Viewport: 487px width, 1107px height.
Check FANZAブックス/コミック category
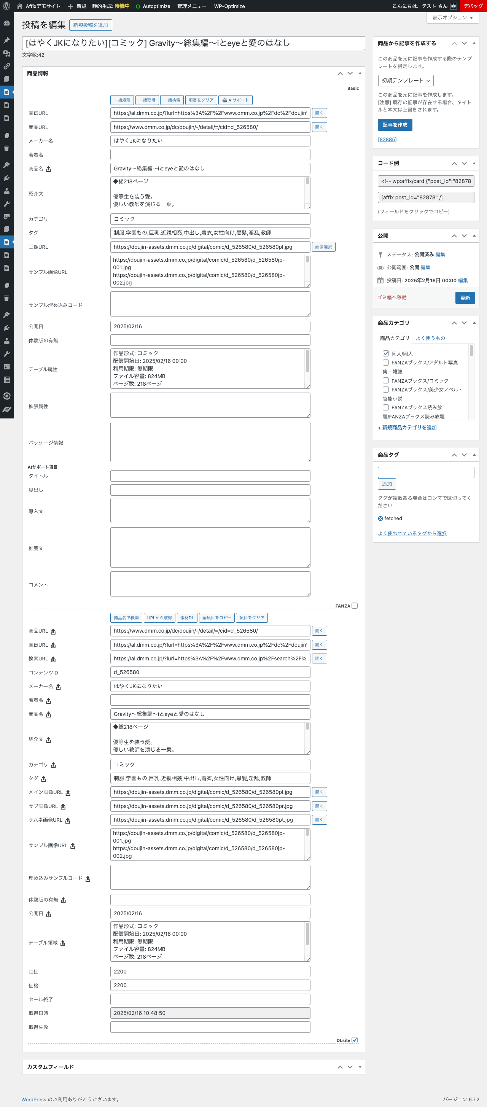click(385, 381)
